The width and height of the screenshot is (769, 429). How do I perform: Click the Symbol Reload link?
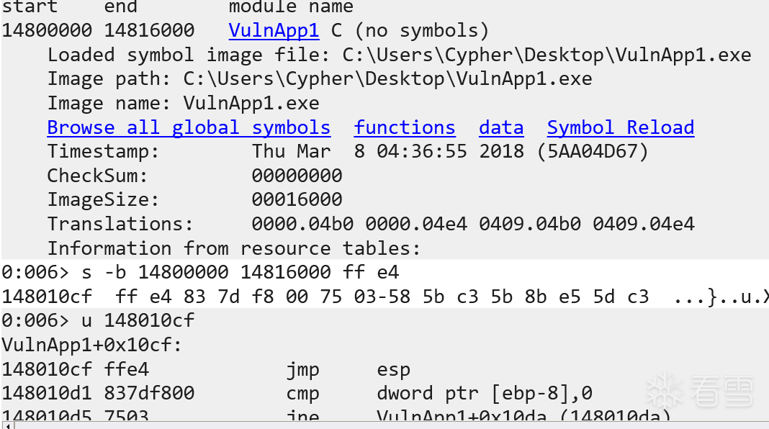[621, 128]
